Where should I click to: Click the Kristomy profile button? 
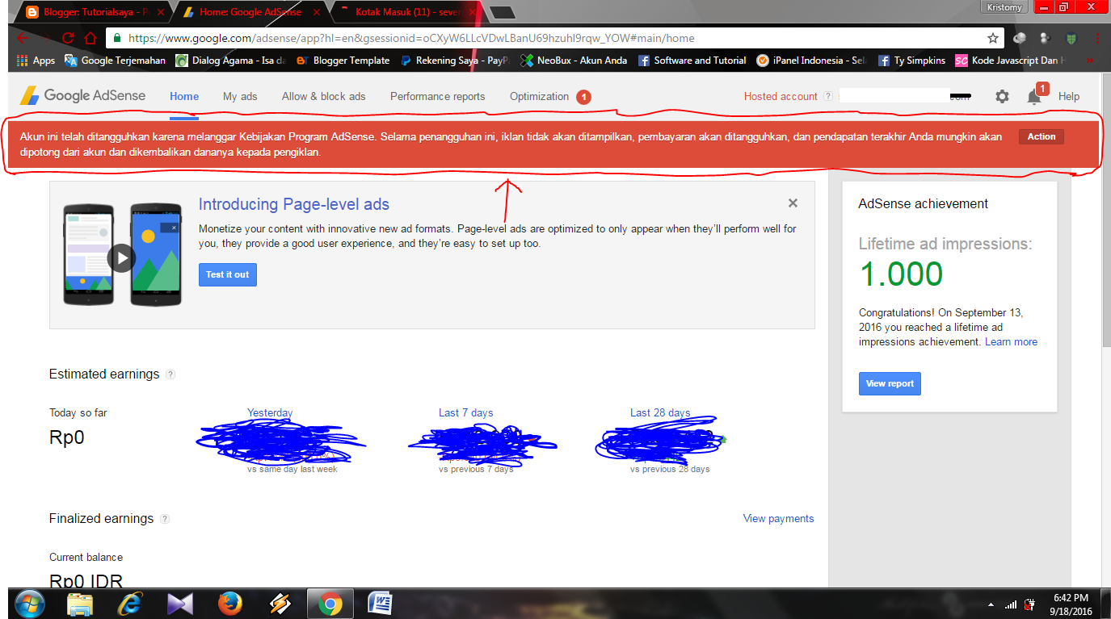[1005, 7]
